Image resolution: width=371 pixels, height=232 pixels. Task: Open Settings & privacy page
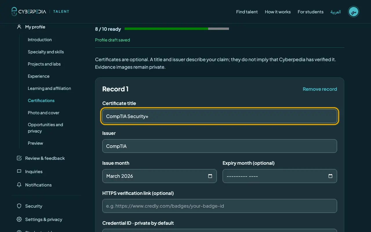[43, 219]
